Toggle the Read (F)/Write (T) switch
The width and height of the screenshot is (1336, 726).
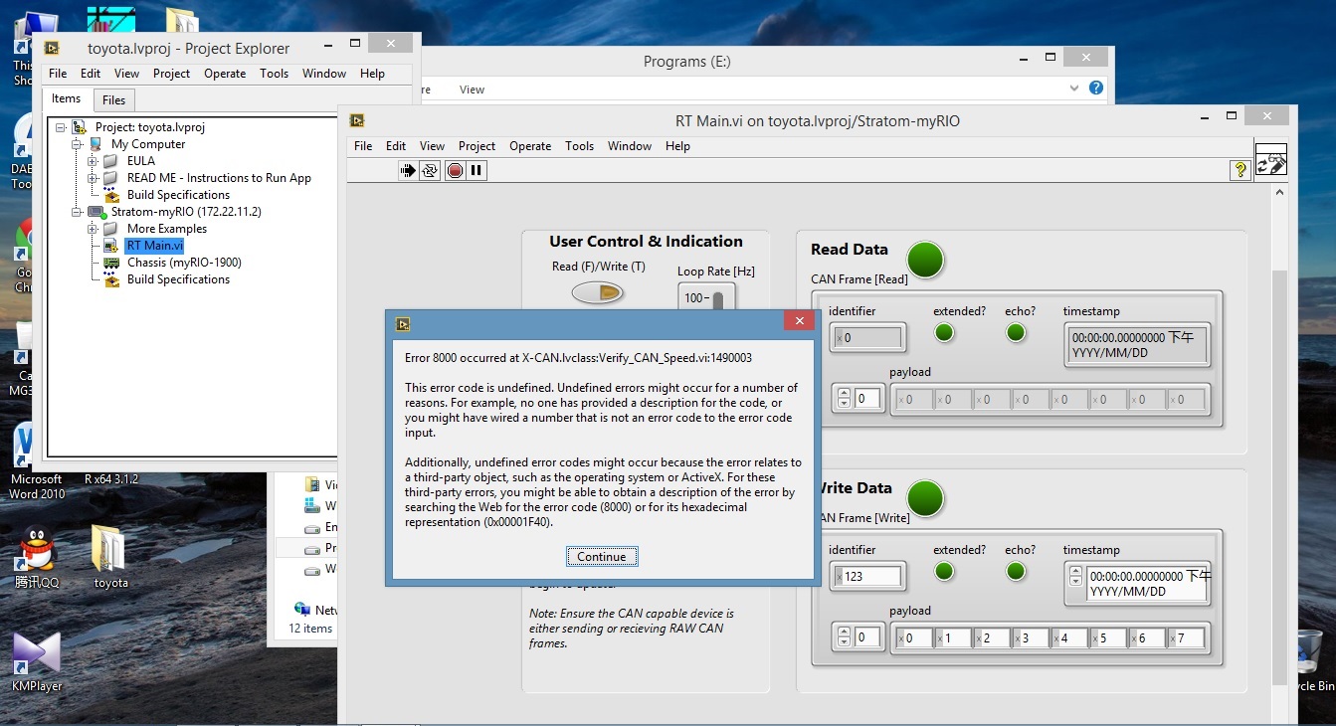tap(598, 292)
